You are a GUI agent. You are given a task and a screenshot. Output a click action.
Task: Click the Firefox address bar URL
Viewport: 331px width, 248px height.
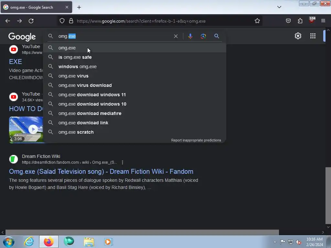tap(141, 21)
